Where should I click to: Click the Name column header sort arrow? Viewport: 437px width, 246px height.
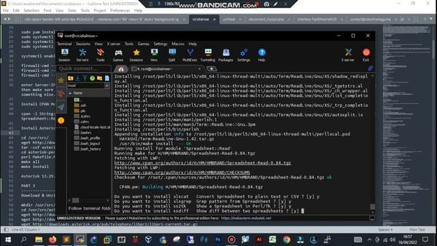70,93
